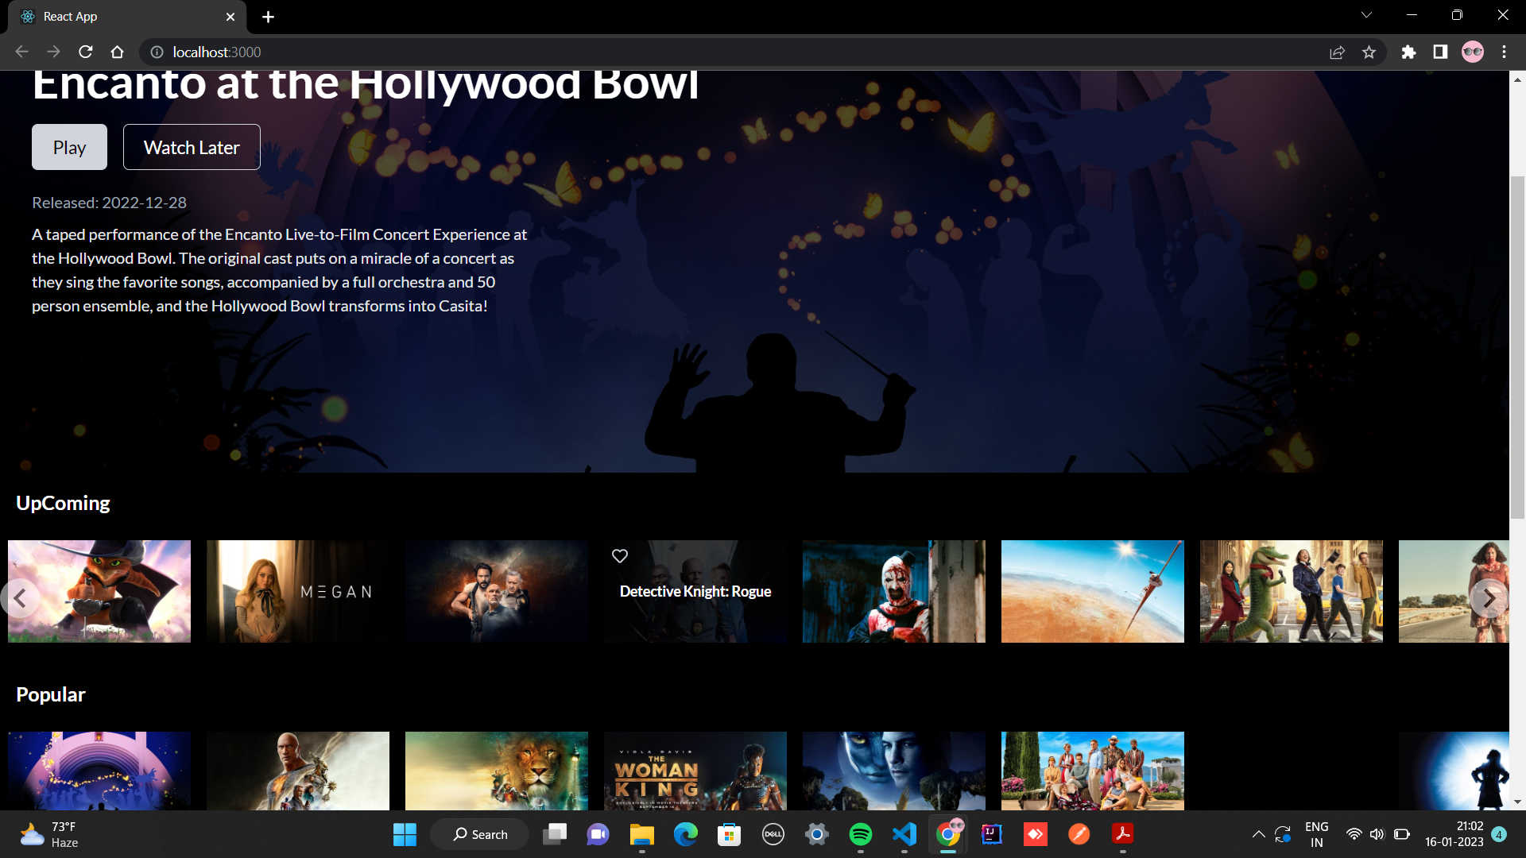Open the three-dot browser menu
The width and height of the screenshot is (1526, 858).
(1504, 52)
